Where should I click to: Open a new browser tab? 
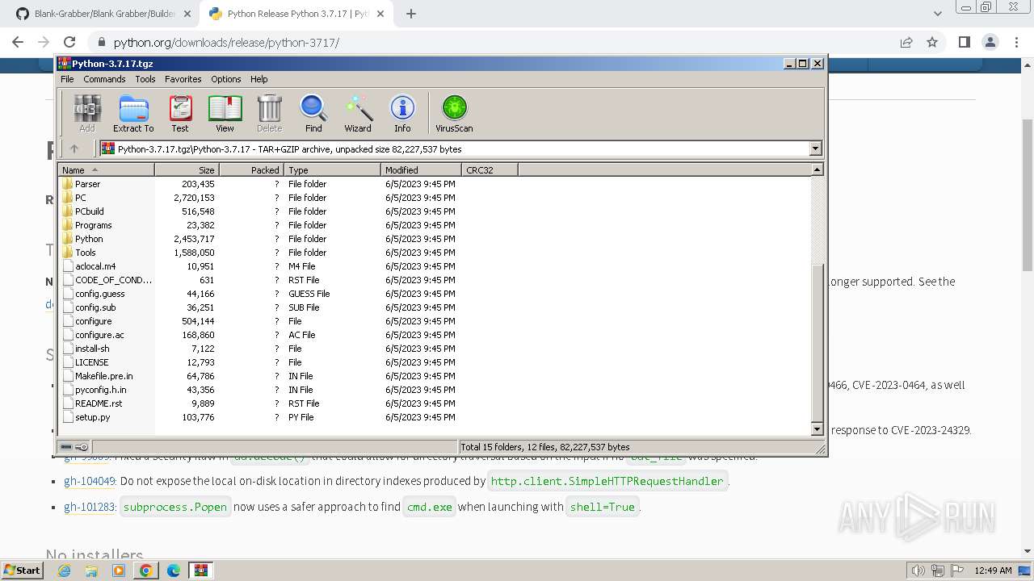click(411, 14)
